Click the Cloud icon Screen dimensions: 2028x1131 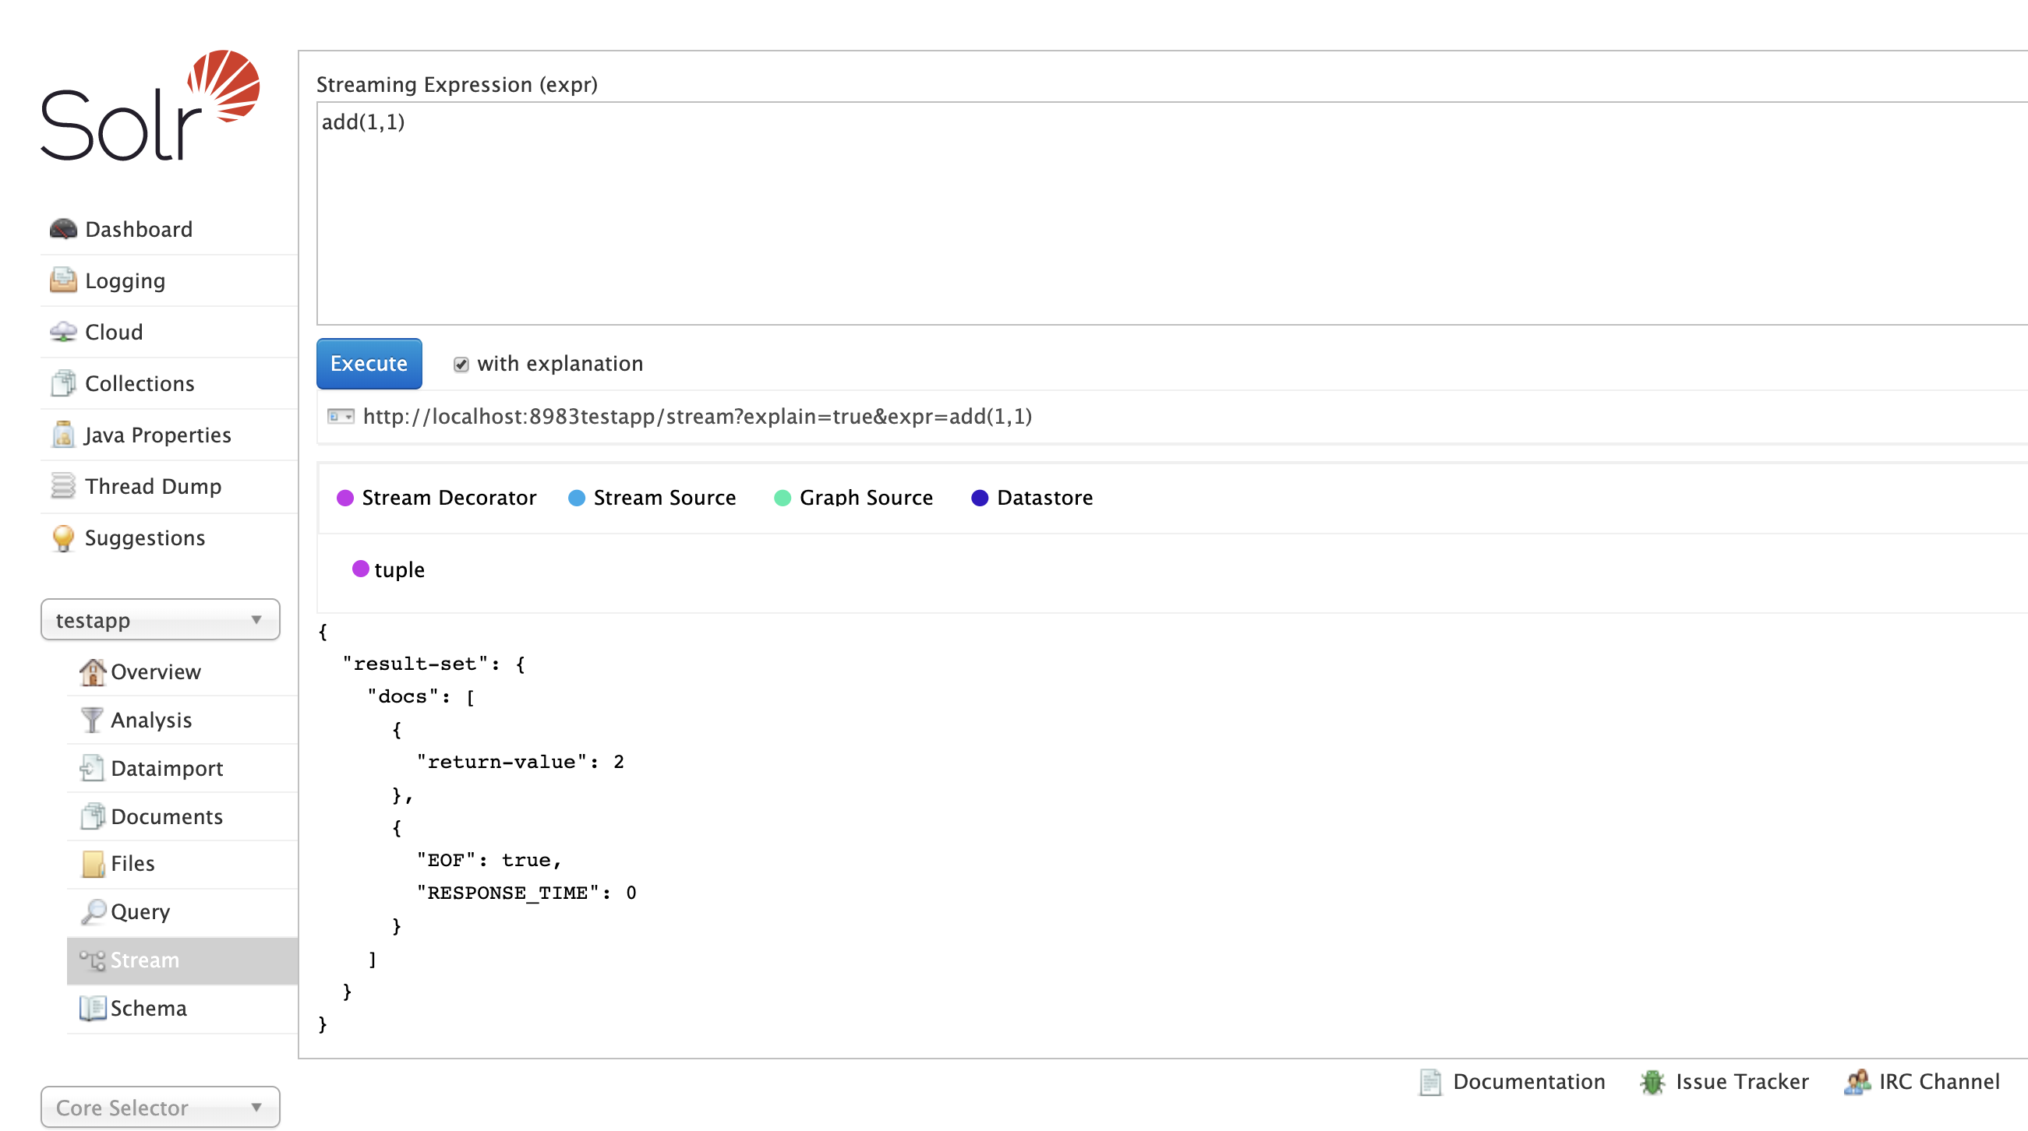point(63,332)
